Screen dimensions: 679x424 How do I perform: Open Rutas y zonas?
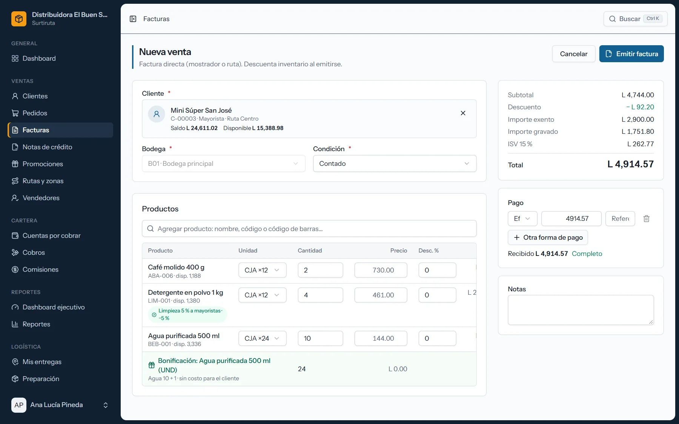(x=60, y=181)
